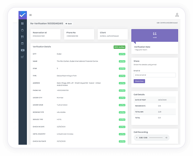193x156 pixels.
Task: Click the verified badge in NAME row
Action: click(x=122, y=61)
